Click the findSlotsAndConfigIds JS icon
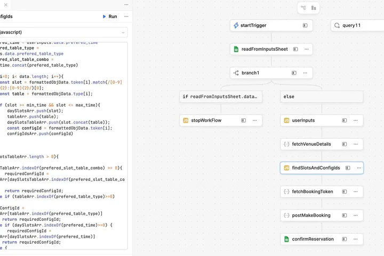Image resolution: width=384 pixels, height=256 pixels. tap(286, 168)
